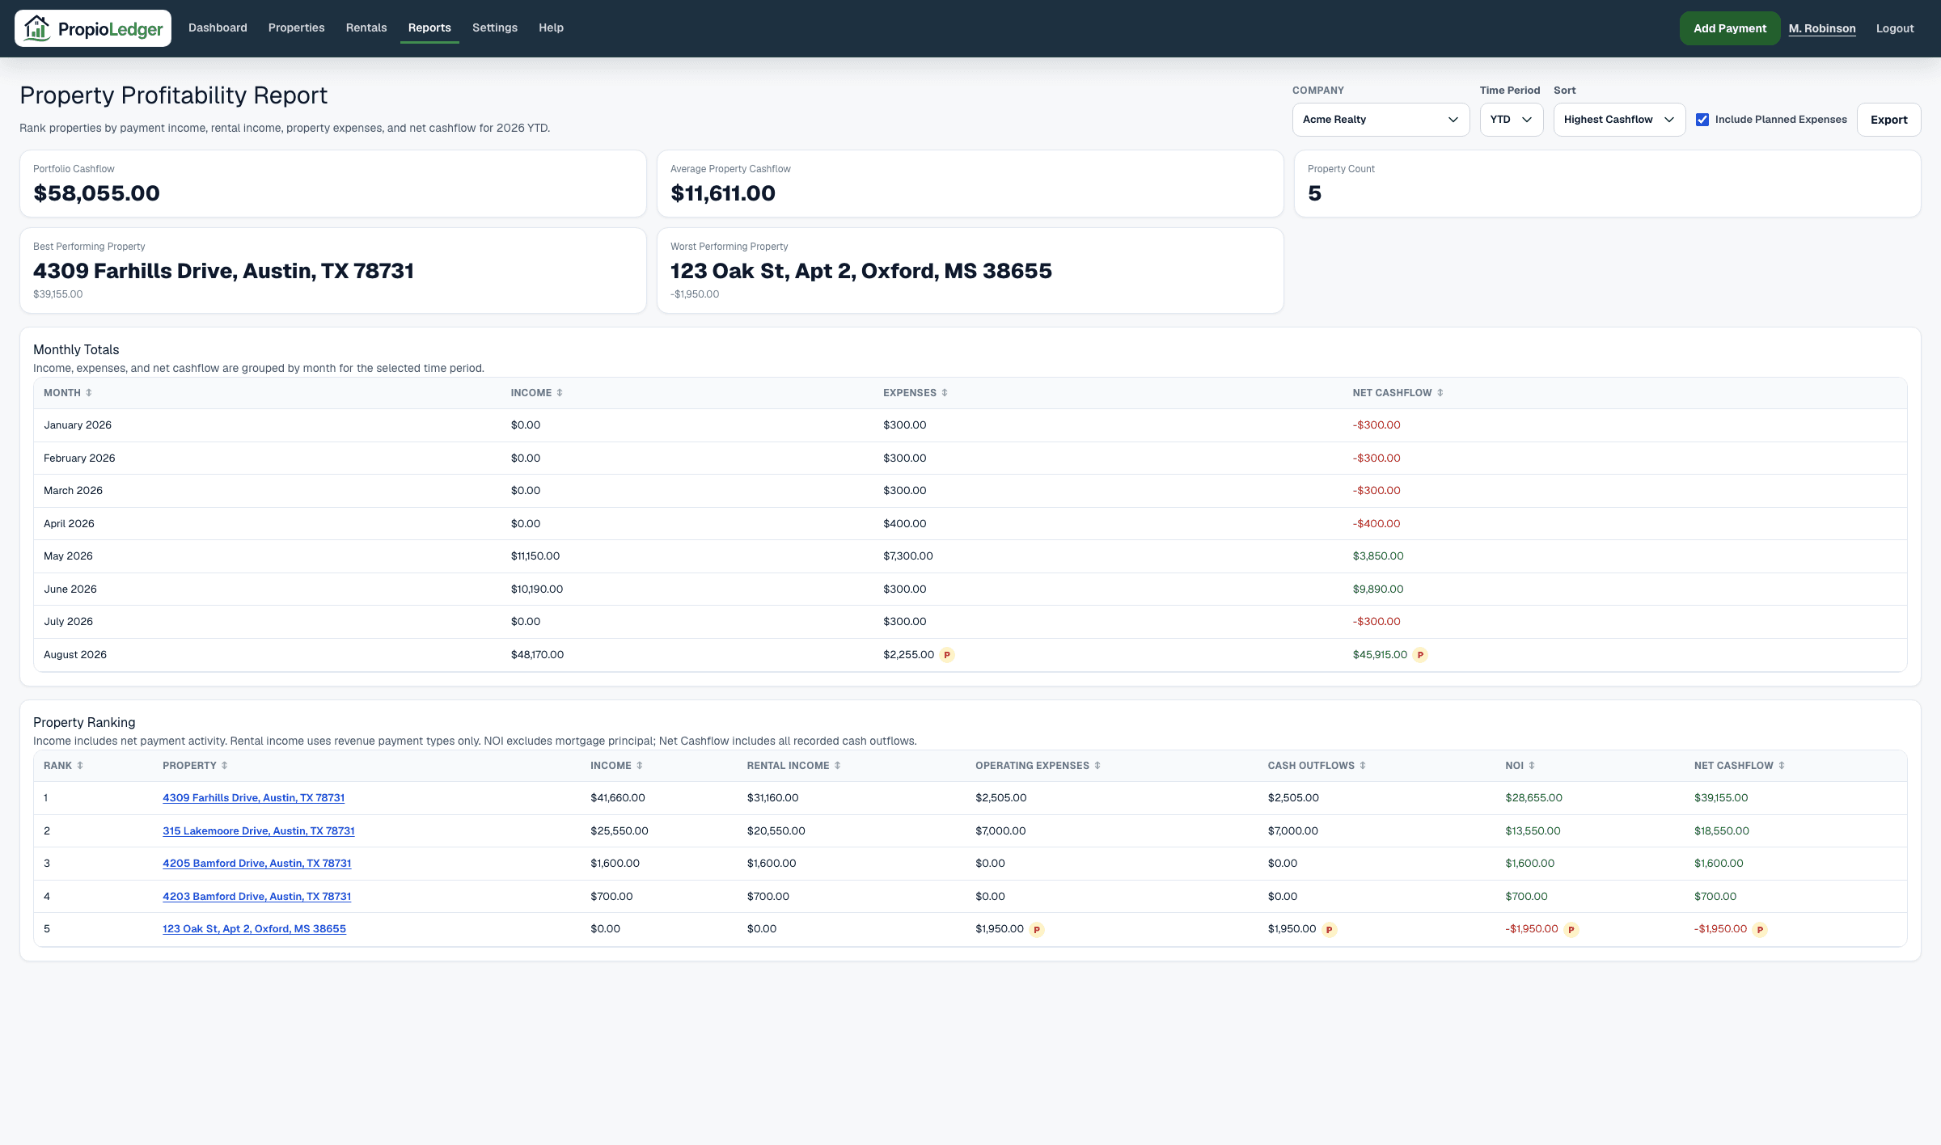Sort Property Ranking by Rank arrows
This screenshot has width=1941, height=1145.
[x=80, y=766]
